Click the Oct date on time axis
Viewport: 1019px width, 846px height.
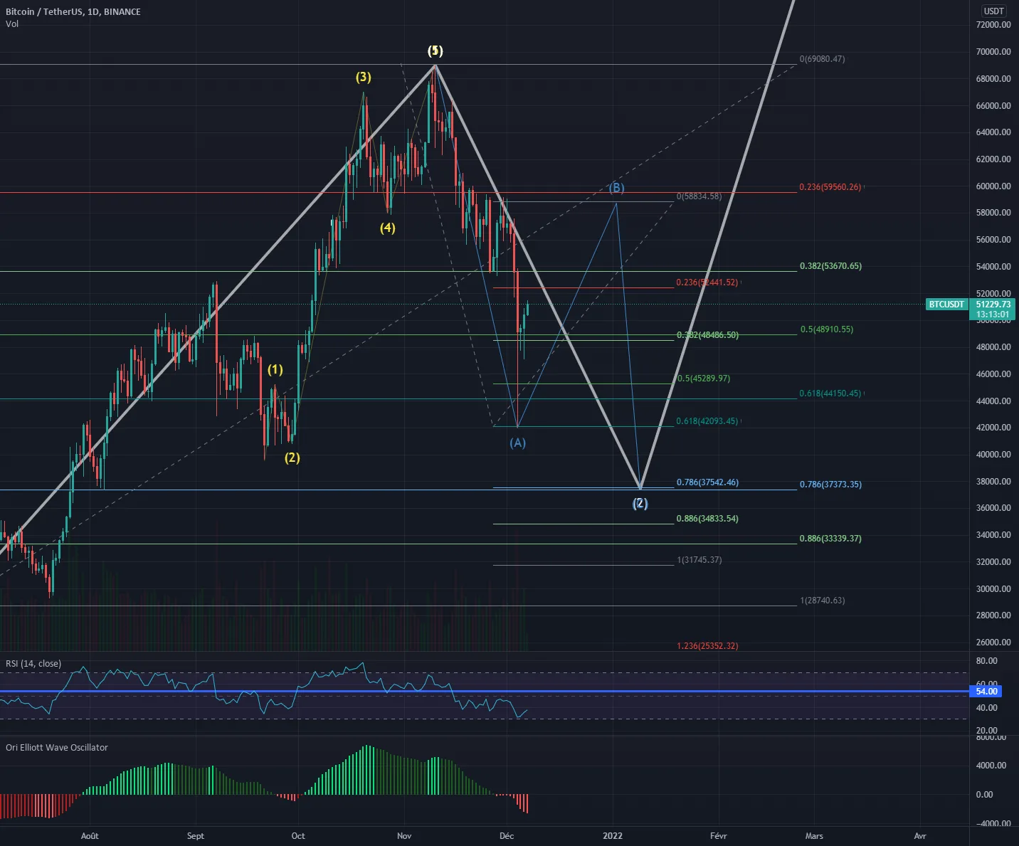(298, 836)
